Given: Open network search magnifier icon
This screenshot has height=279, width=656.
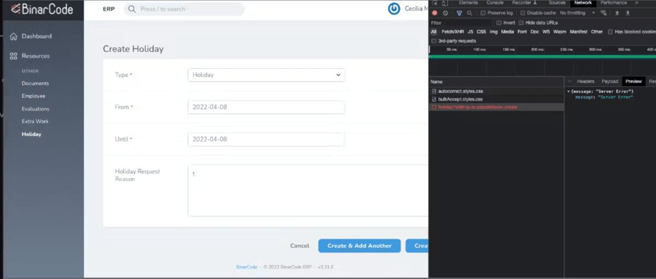Looking at the screenshot, I should [x=470, y=13].
